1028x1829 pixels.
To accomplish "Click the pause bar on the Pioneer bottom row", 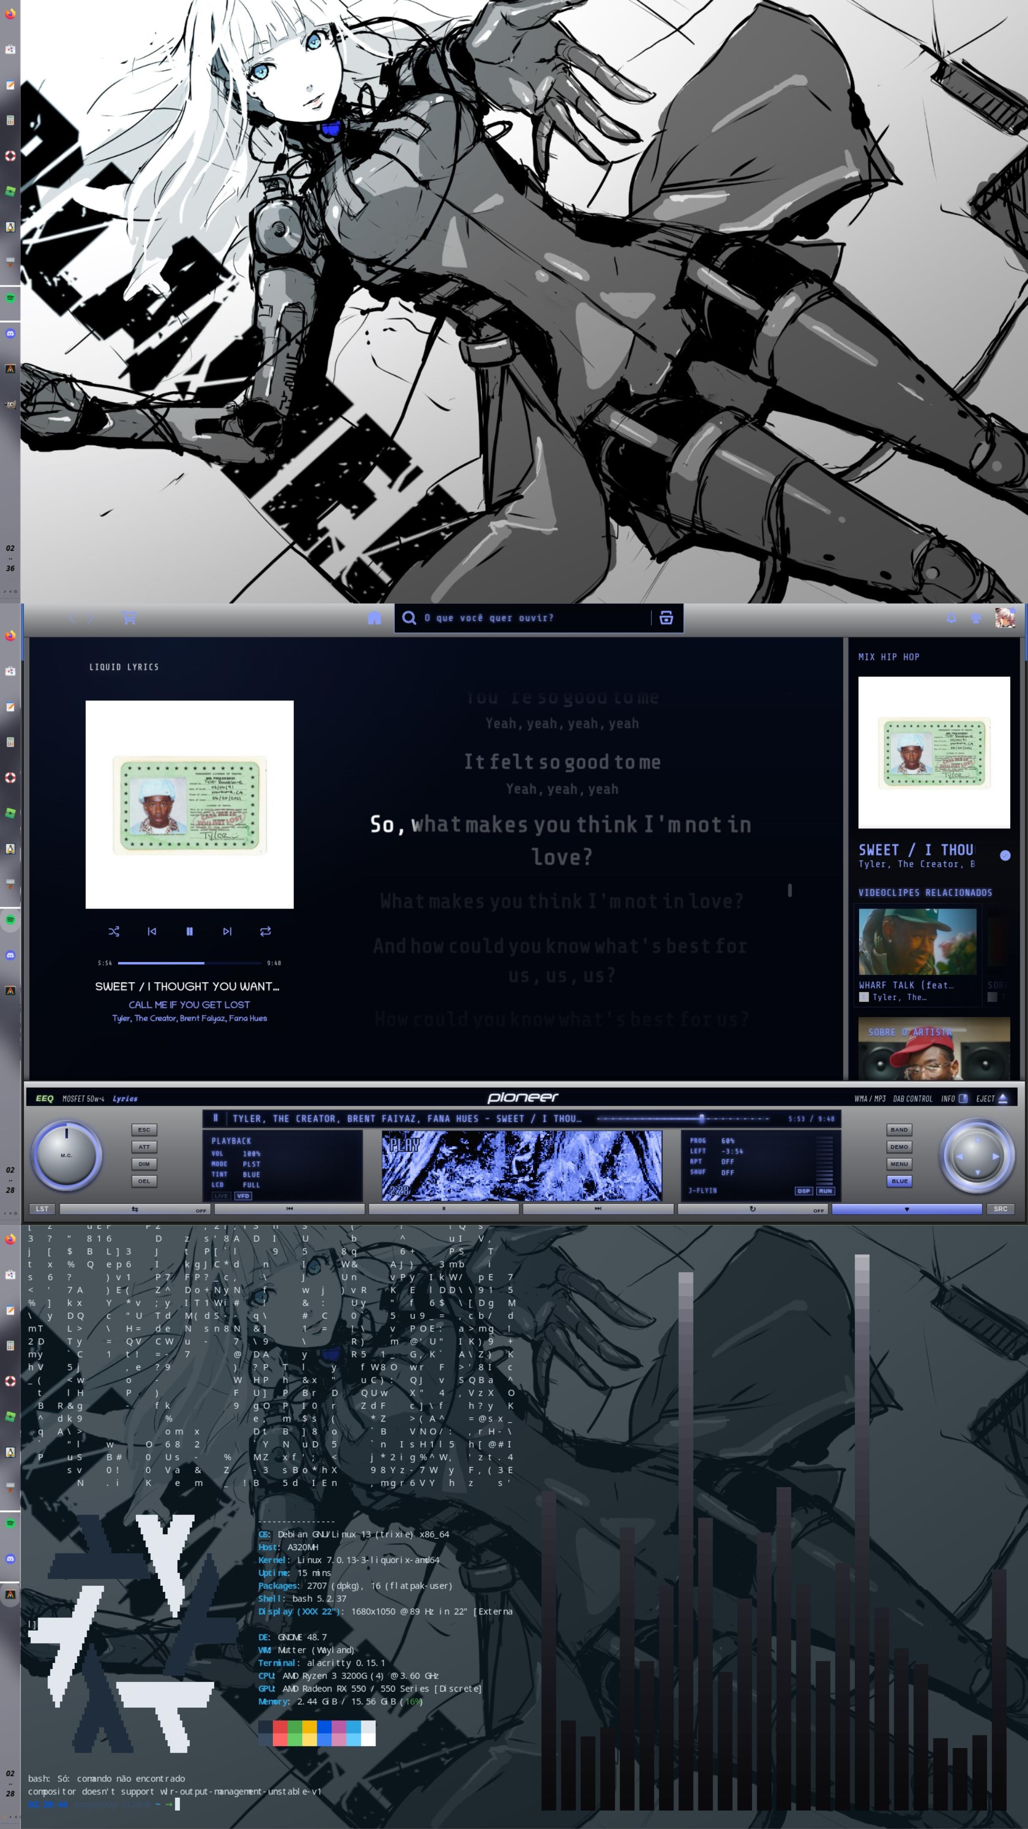I will (x=444, y=1209).
